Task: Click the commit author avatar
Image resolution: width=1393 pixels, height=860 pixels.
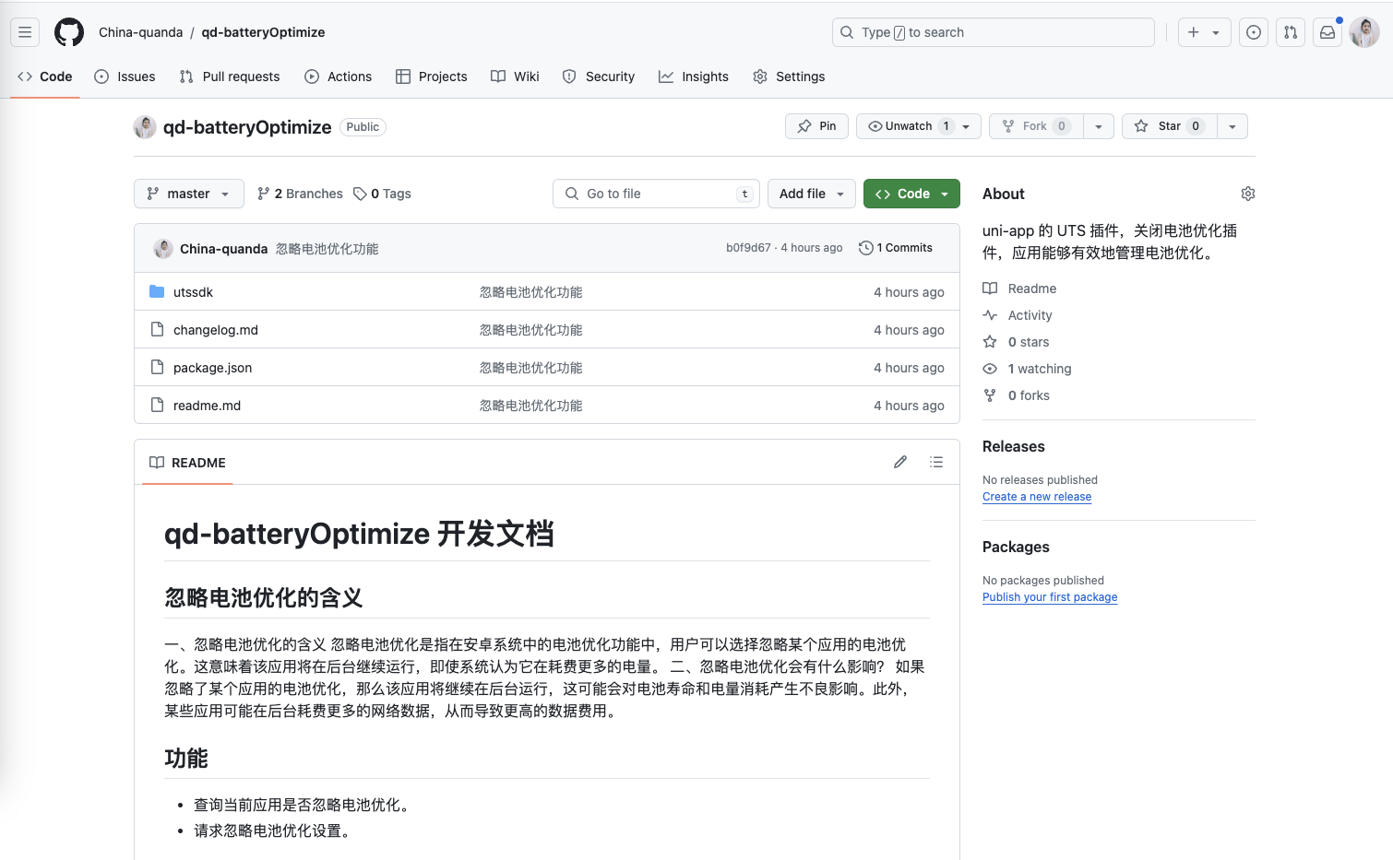Action: tap(163, 249)
